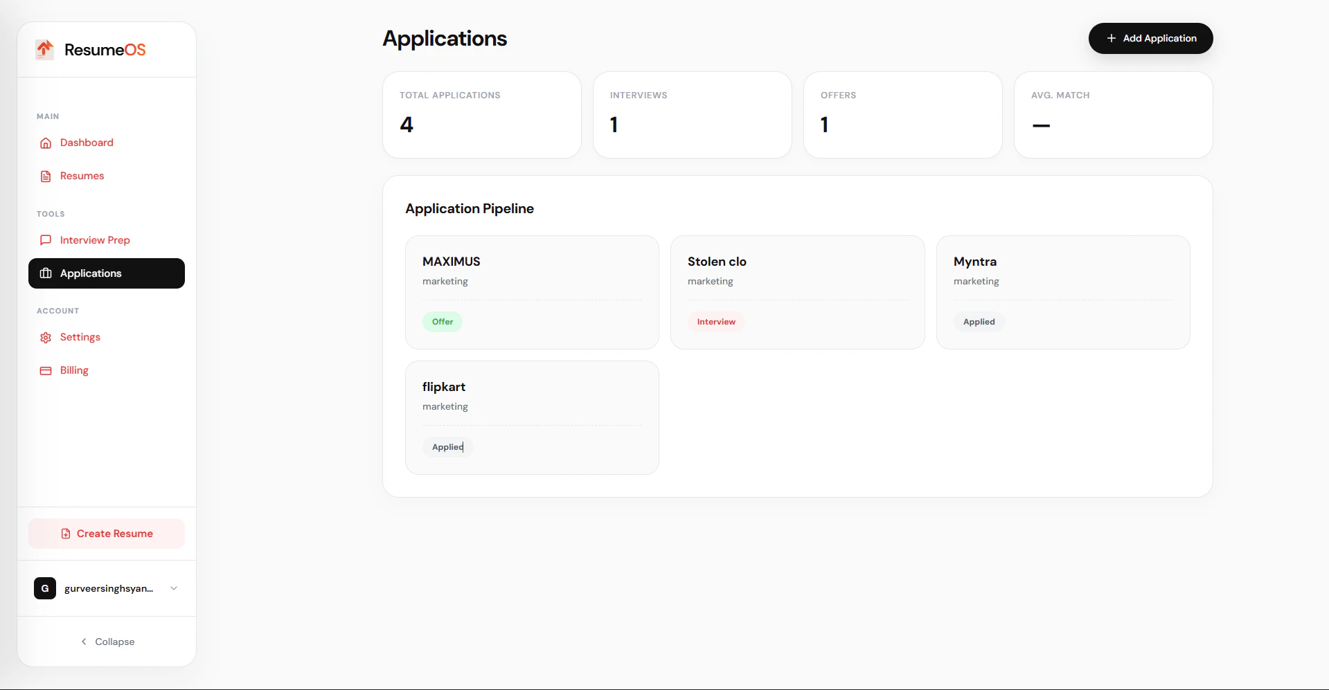Click the plus icon on Add Application

click(x=1112, y=38)
